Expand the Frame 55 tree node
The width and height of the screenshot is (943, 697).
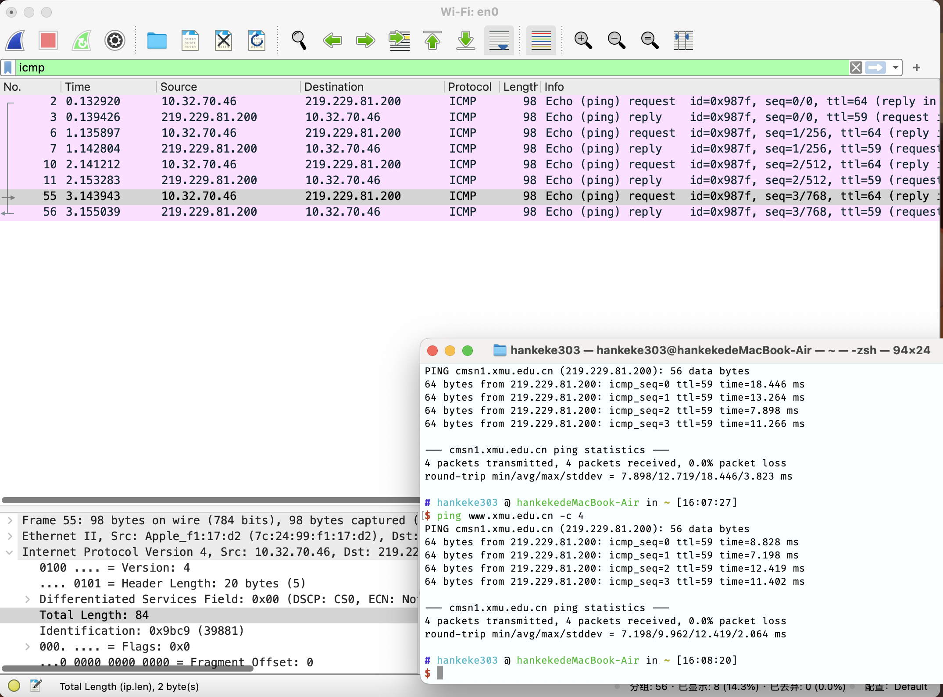pyautogui.click(x=10, y=520)
